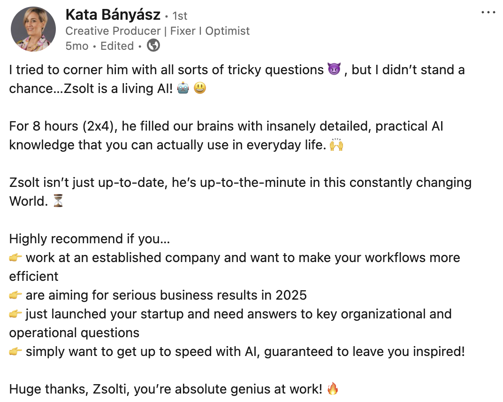Screen dimensions: 503x402
Task: Click pointing hand beside 'just launched your startup'
Action: (x=15, y=314)
